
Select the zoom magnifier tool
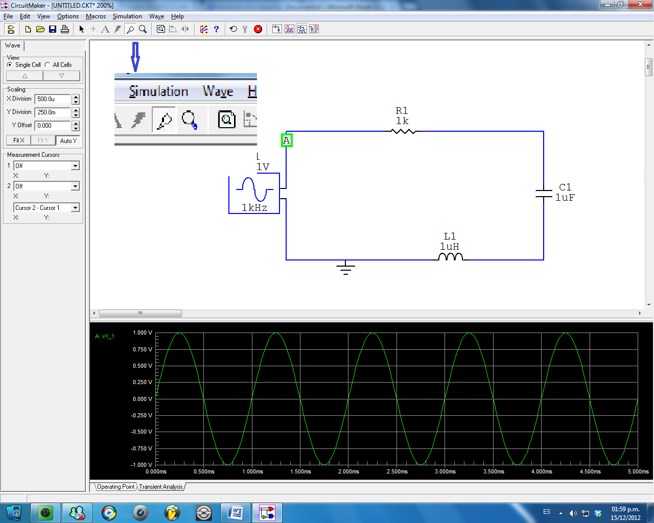(143, 29)
